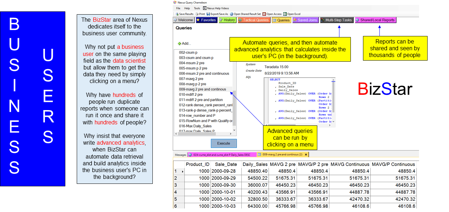Open the File menu
Screen dimensions: 449x212
178,8
